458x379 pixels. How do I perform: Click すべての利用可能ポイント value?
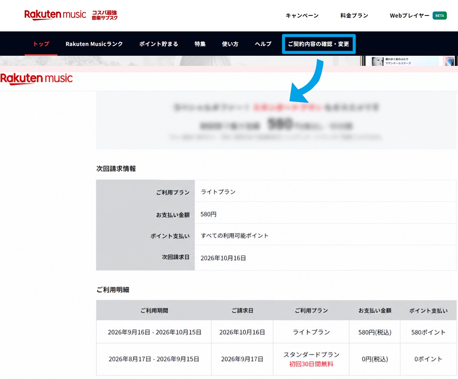tap(235, 235)
